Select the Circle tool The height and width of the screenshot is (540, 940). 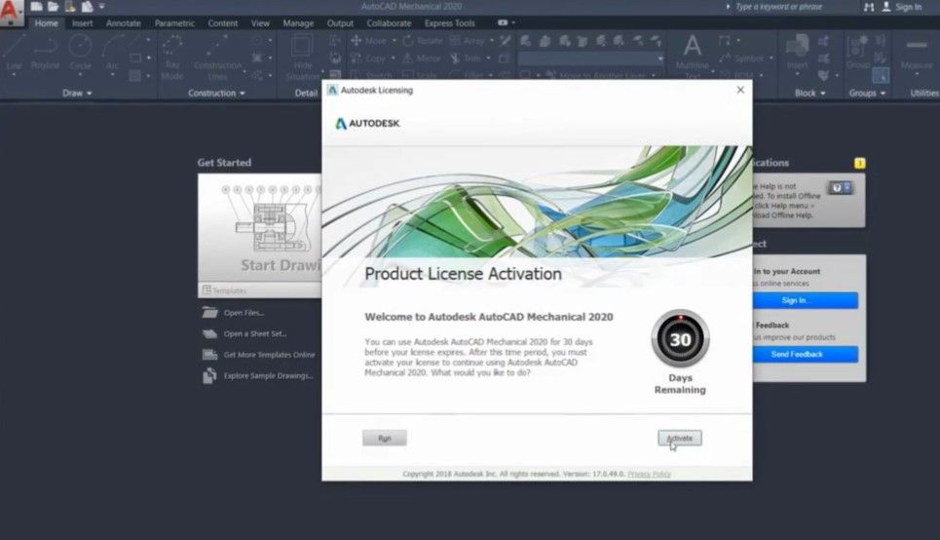point(80,53)
